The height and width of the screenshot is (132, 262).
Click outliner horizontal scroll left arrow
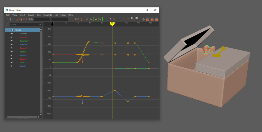click(x=6, y=117)
